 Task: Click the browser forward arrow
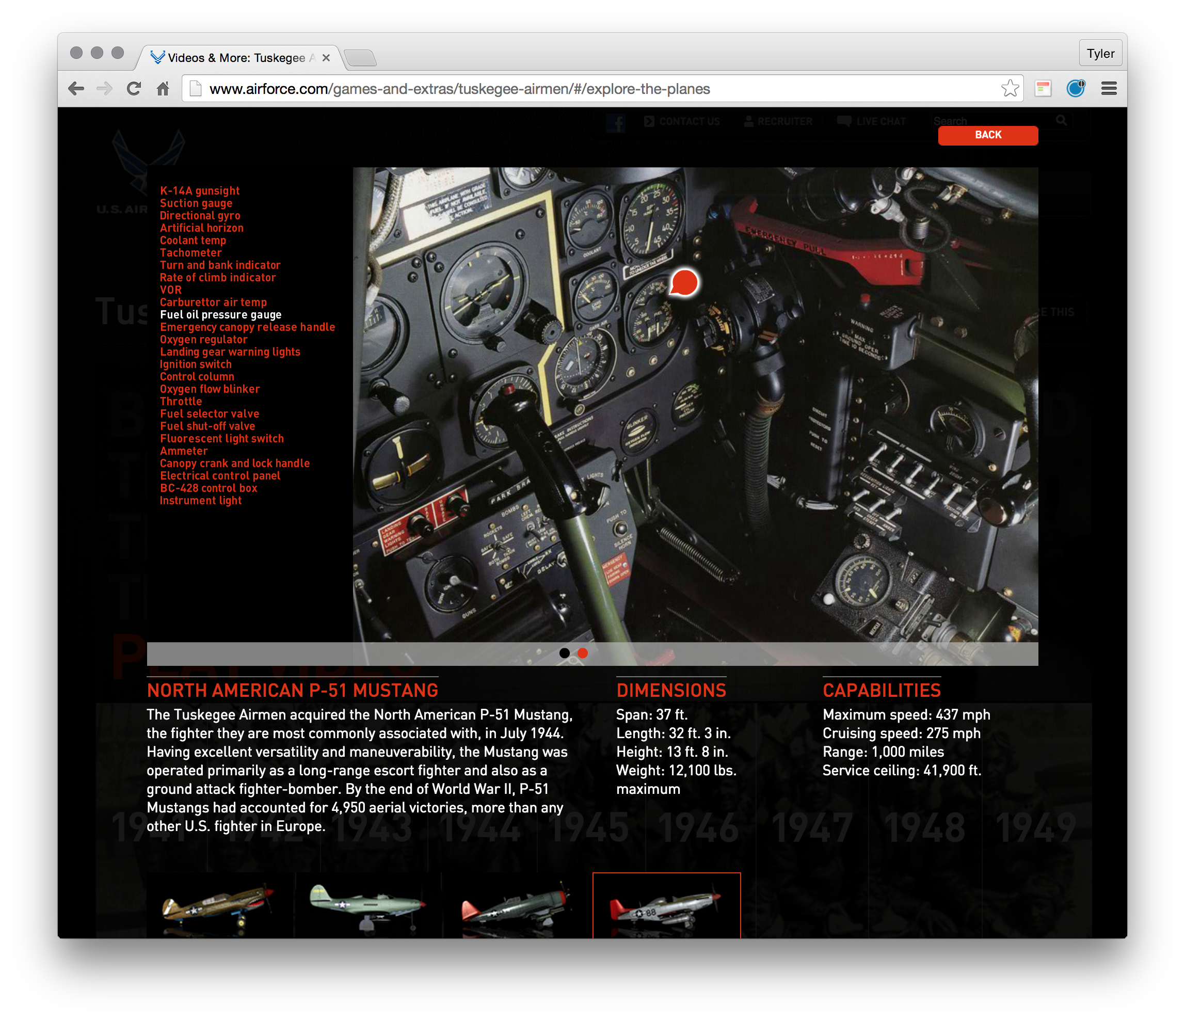pos(105,89)
